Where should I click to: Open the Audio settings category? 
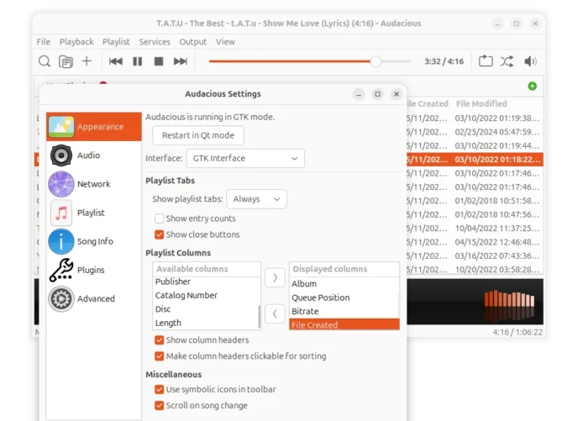coord(94,155)
